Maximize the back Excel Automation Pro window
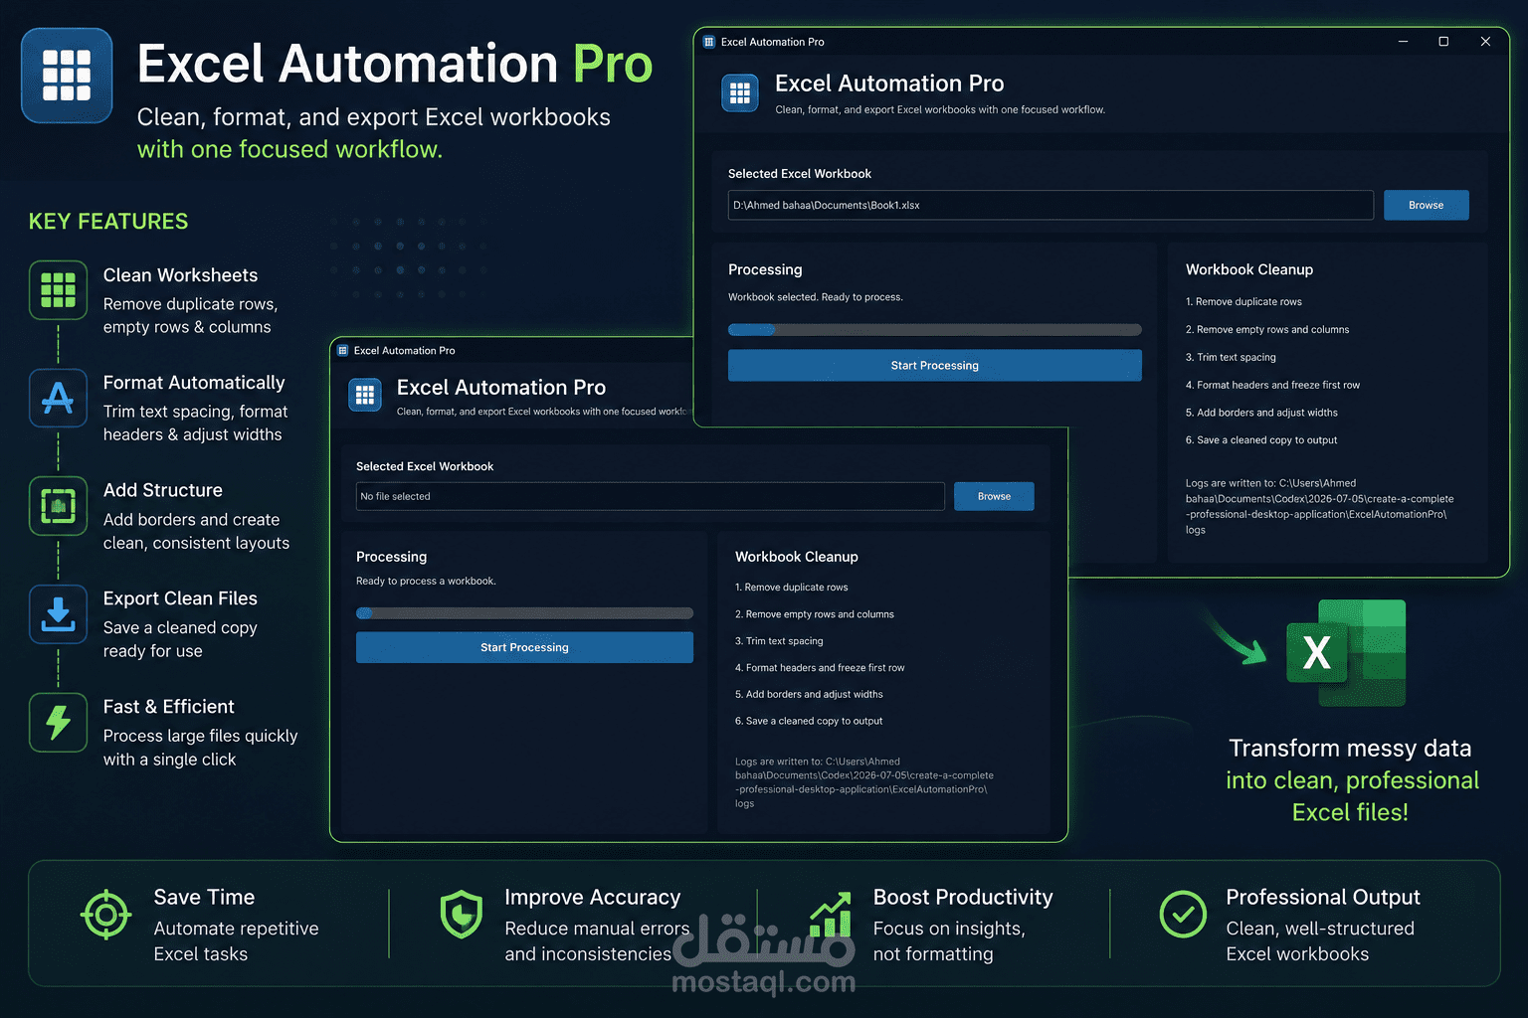This screenshot has height=1018, width=1528. tap(1443, 42)
